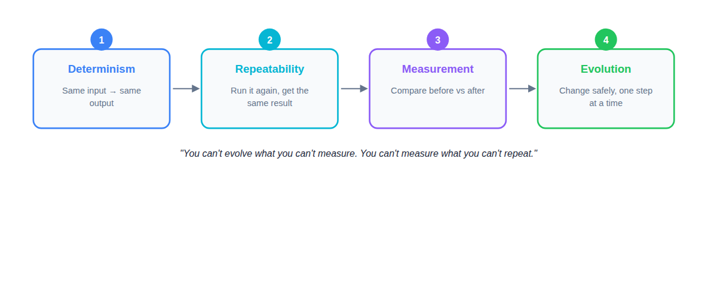
Task: Click the arrow between Determinism and Repeatability
Action: (186, 89)
